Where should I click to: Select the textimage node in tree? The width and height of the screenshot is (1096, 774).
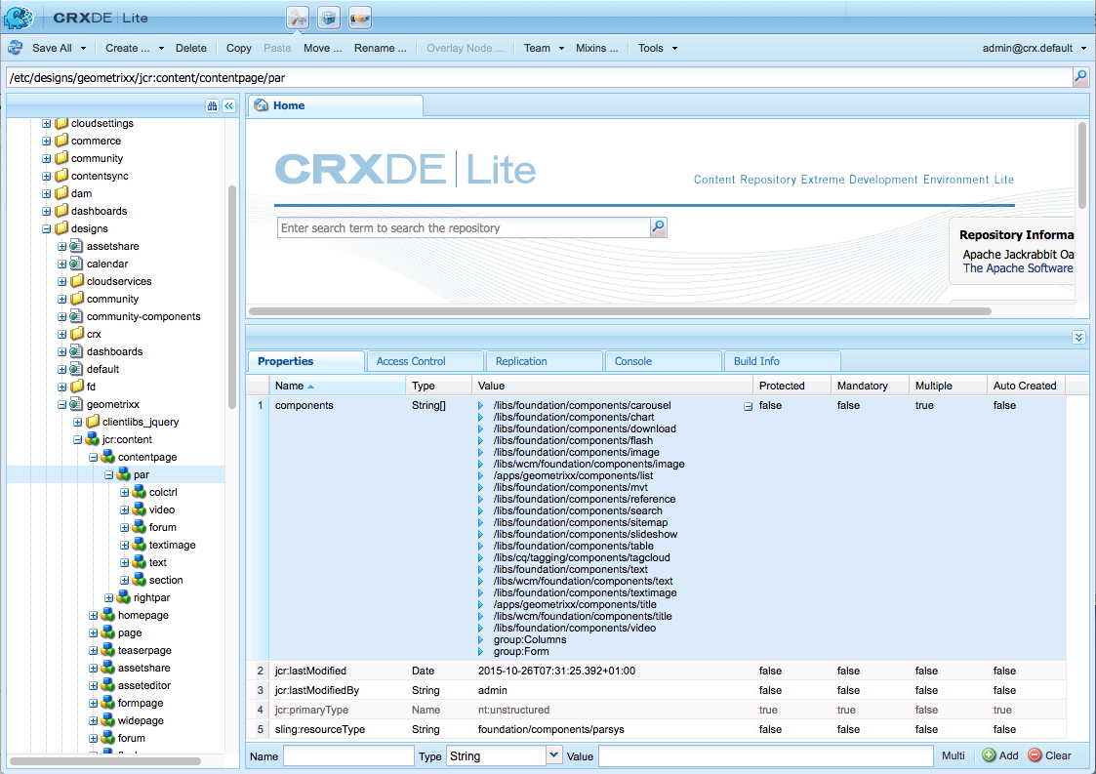coord(172,545)
